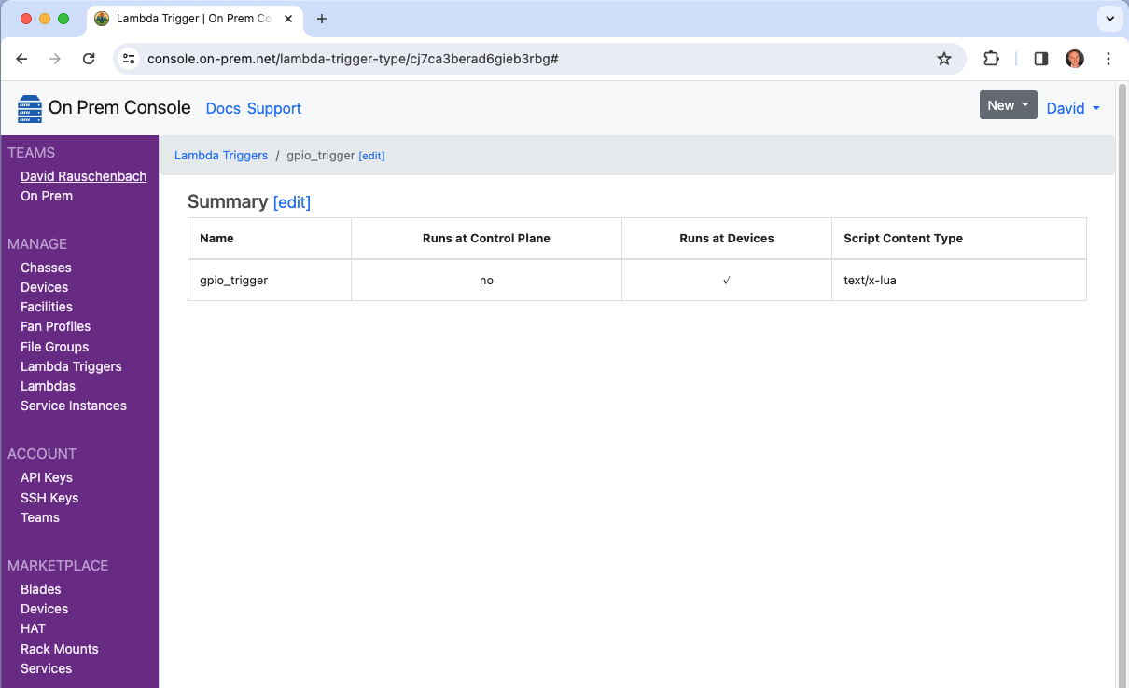The height and width of the screenshot is (688, 1129).
Task: Open SSH Keys under Account
Action: pyautogui.click(x=49, y=498)
